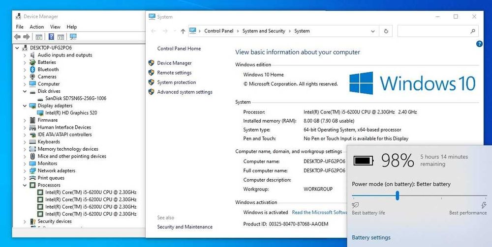492x247 pixels.
Task: Click Mice and other pointing devices icon
Action: [32, 156]
